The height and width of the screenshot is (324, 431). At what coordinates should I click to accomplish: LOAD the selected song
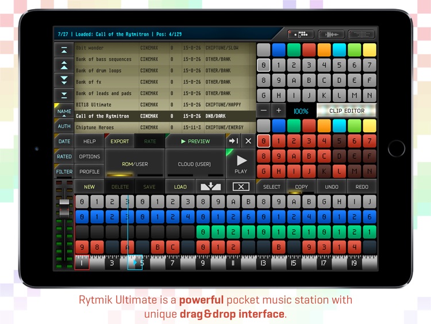click(180, 186)
